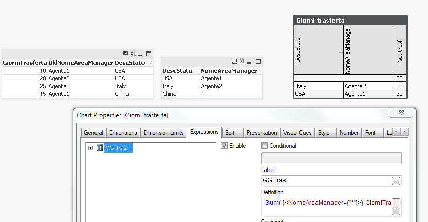This screenshot has height=222, width=428.
Task: Open the Definition expression editor ellipsis button
Action: coord(396,208)
